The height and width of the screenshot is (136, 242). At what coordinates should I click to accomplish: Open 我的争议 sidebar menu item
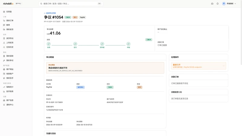coord(10,60)
